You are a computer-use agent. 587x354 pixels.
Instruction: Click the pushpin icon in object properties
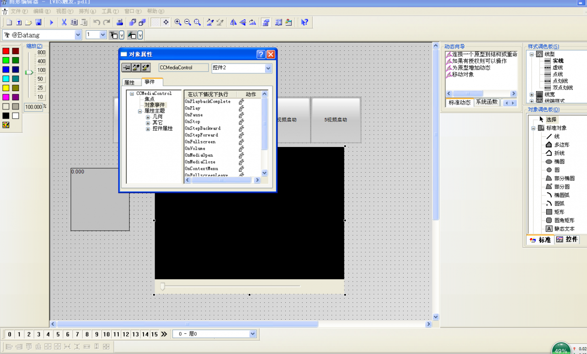[x=127, y=68]
